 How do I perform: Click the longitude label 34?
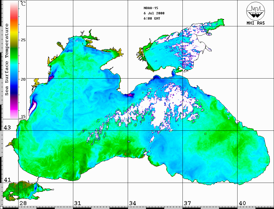tap(132, 203)
